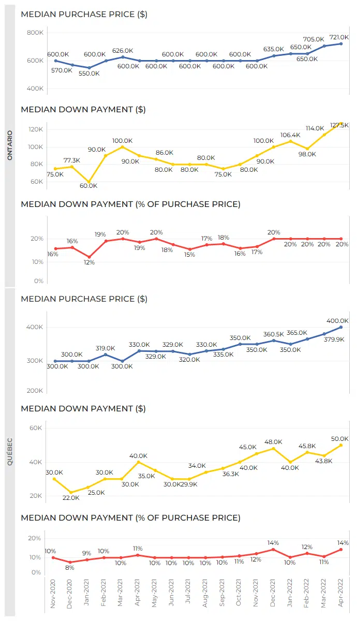Select the 60.0K Ontario down payment point
Viewport: 357px width, 621px height.
coord(89,182)
